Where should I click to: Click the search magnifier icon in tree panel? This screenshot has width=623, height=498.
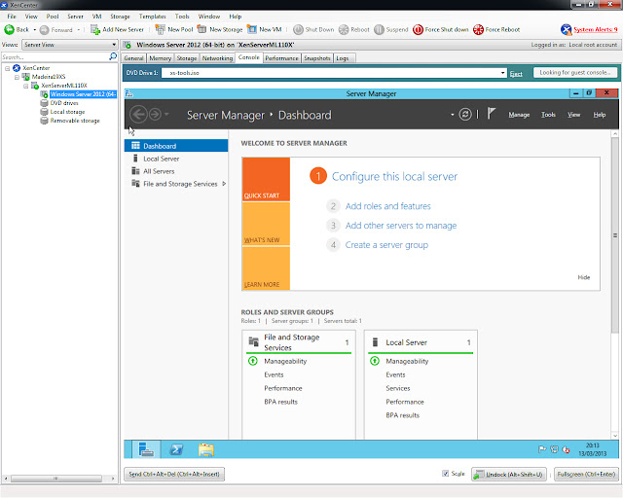[113, 56]
